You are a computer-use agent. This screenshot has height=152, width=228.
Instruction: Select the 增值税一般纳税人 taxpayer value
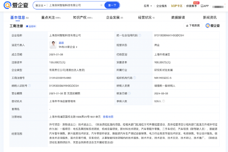tap(165, 86)
